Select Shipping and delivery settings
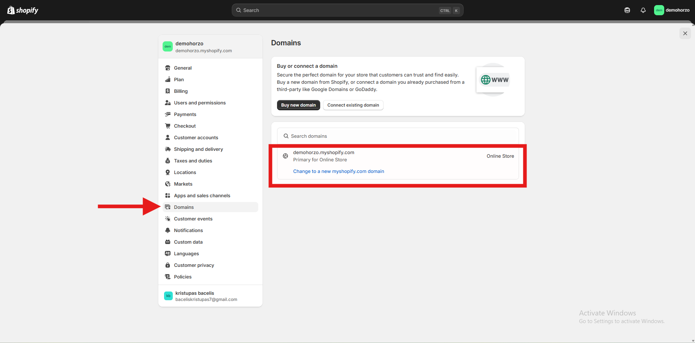 pyautogui.click(x=198, y=149)
